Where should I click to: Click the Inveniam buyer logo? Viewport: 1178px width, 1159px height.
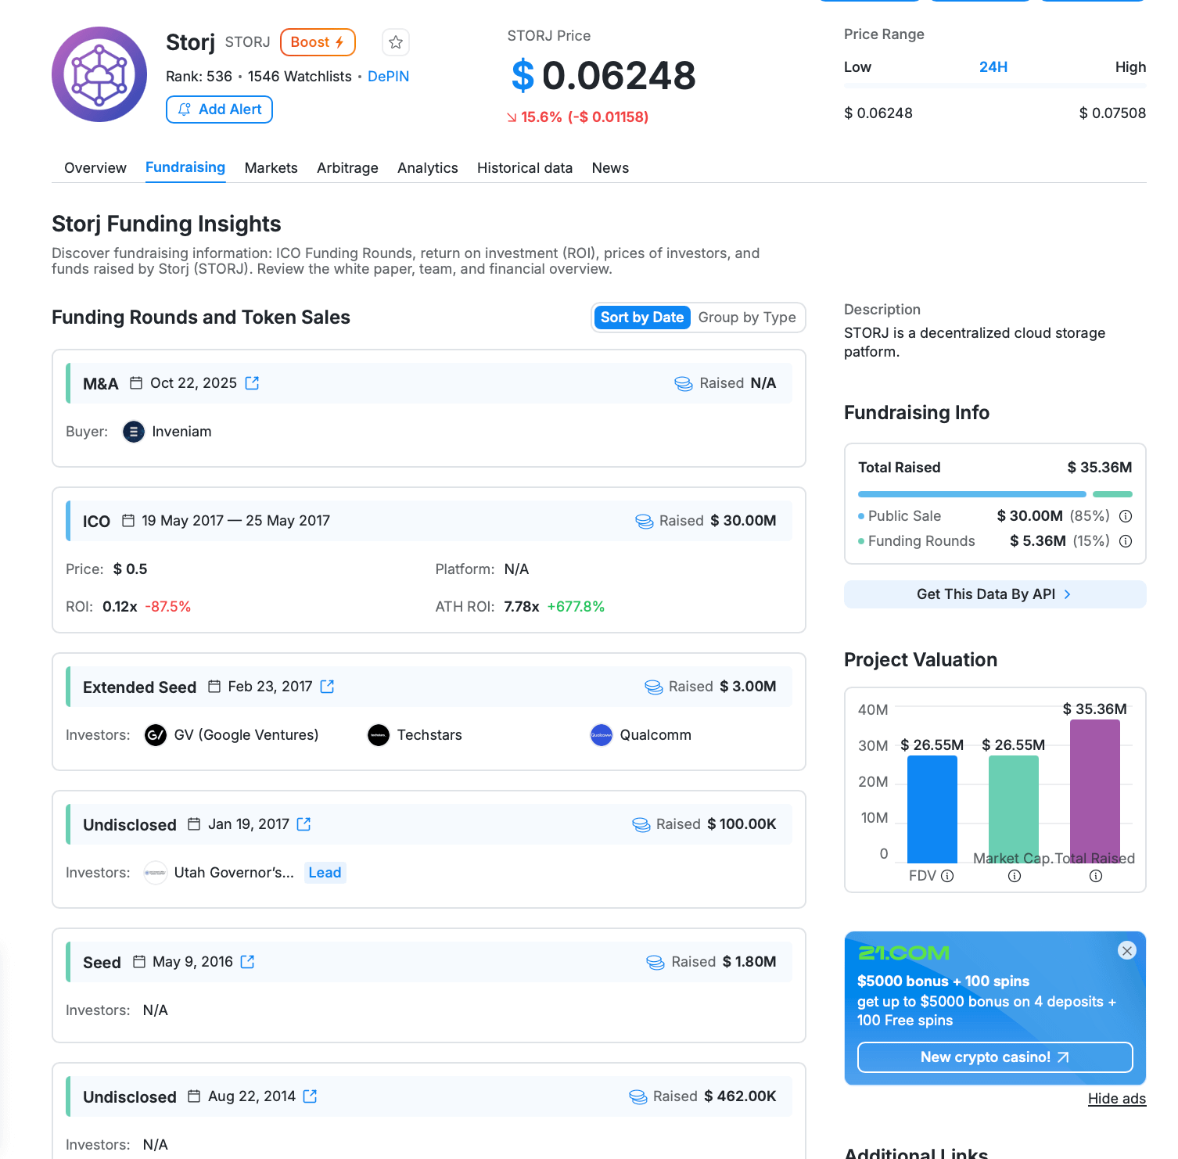134,432
